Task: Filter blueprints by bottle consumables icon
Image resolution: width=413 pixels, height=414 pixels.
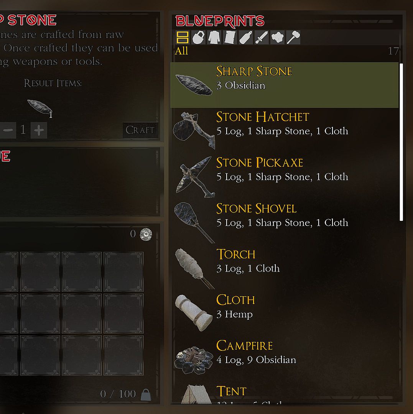Action: [x=246, y=37]
